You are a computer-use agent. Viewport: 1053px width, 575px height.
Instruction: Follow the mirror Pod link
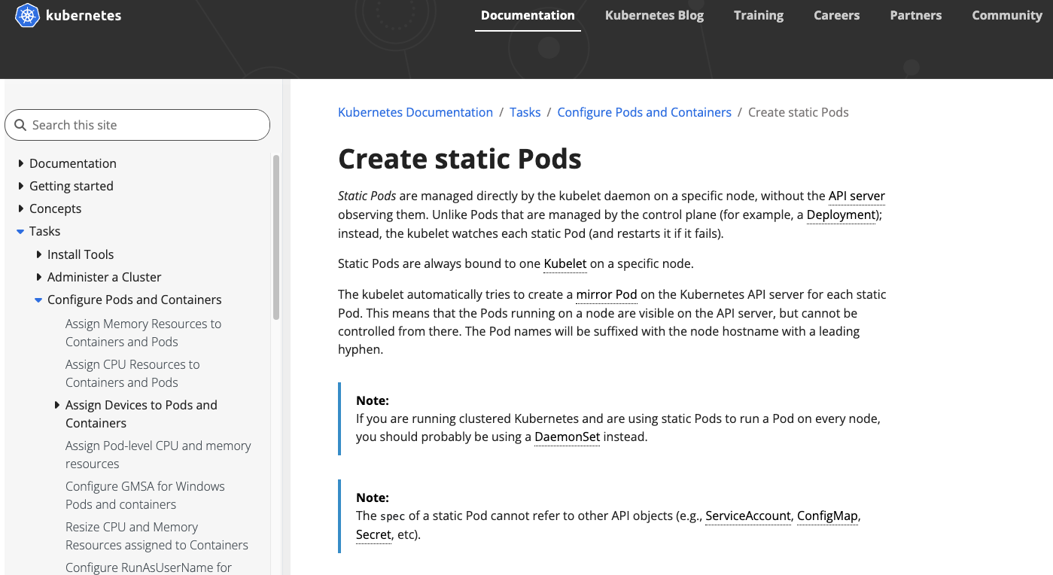pos(607,294)
